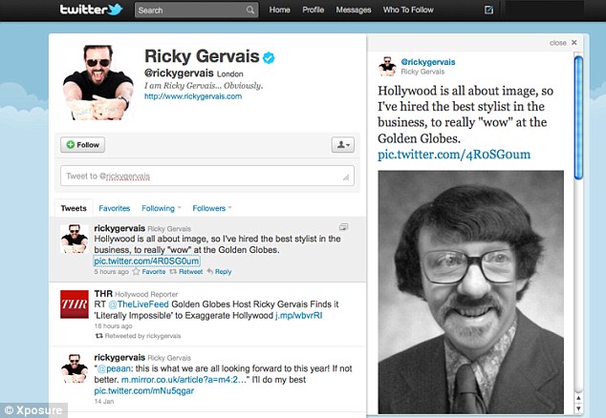The height and width of the screenshot is (418, 606).
Task: Click THR username in the retweeted tweet
Action: click(x=103, y=294)
